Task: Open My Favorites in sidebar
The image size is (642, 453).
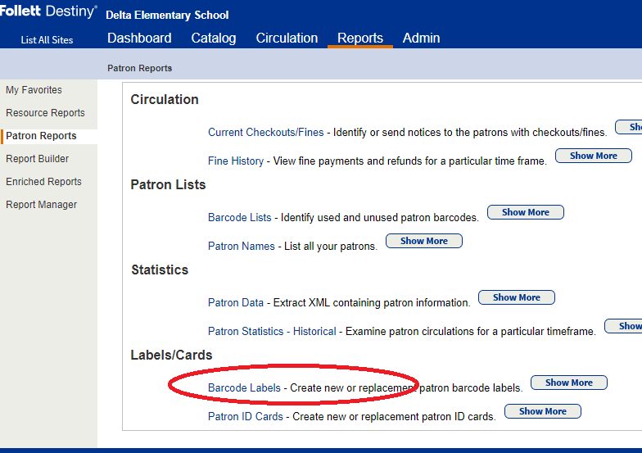Action: click(34, 90)
